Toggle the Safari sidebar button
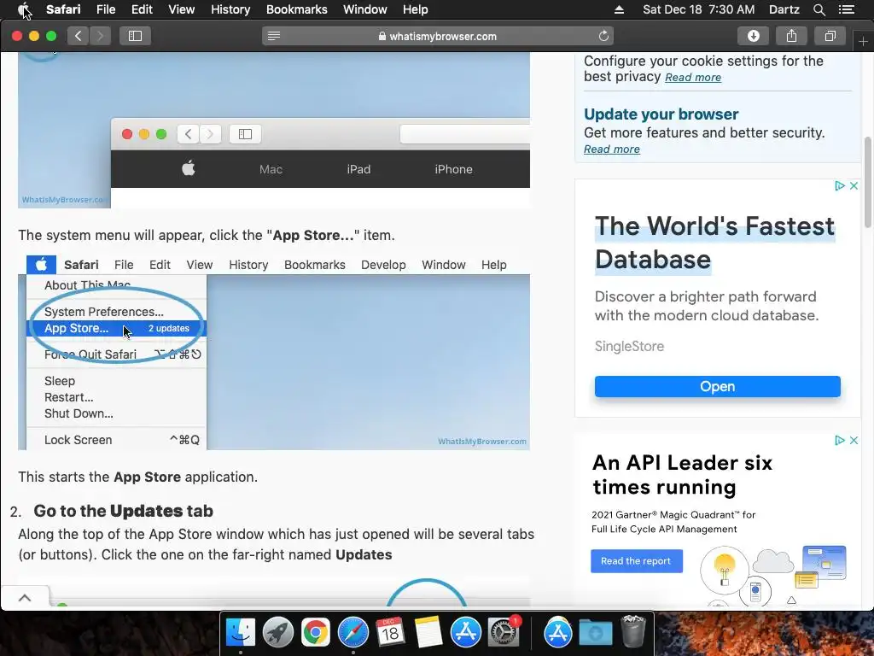This screenshot has width=874, height=656. [x=135, y=36]
